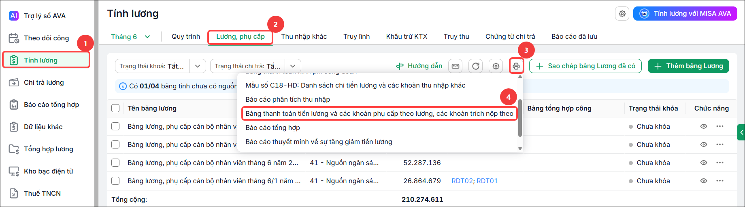Viewport: 745px width, 207px height.
Task: Open the Báo cáo đã lưu tab
Action: (574, 36)
